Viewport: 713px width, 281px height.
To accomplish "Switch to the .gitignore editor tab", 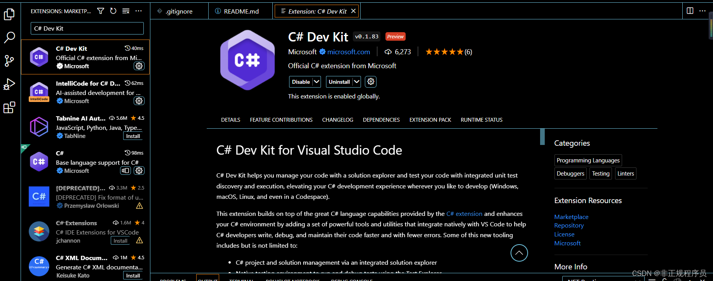I will (x=179, y=11).
